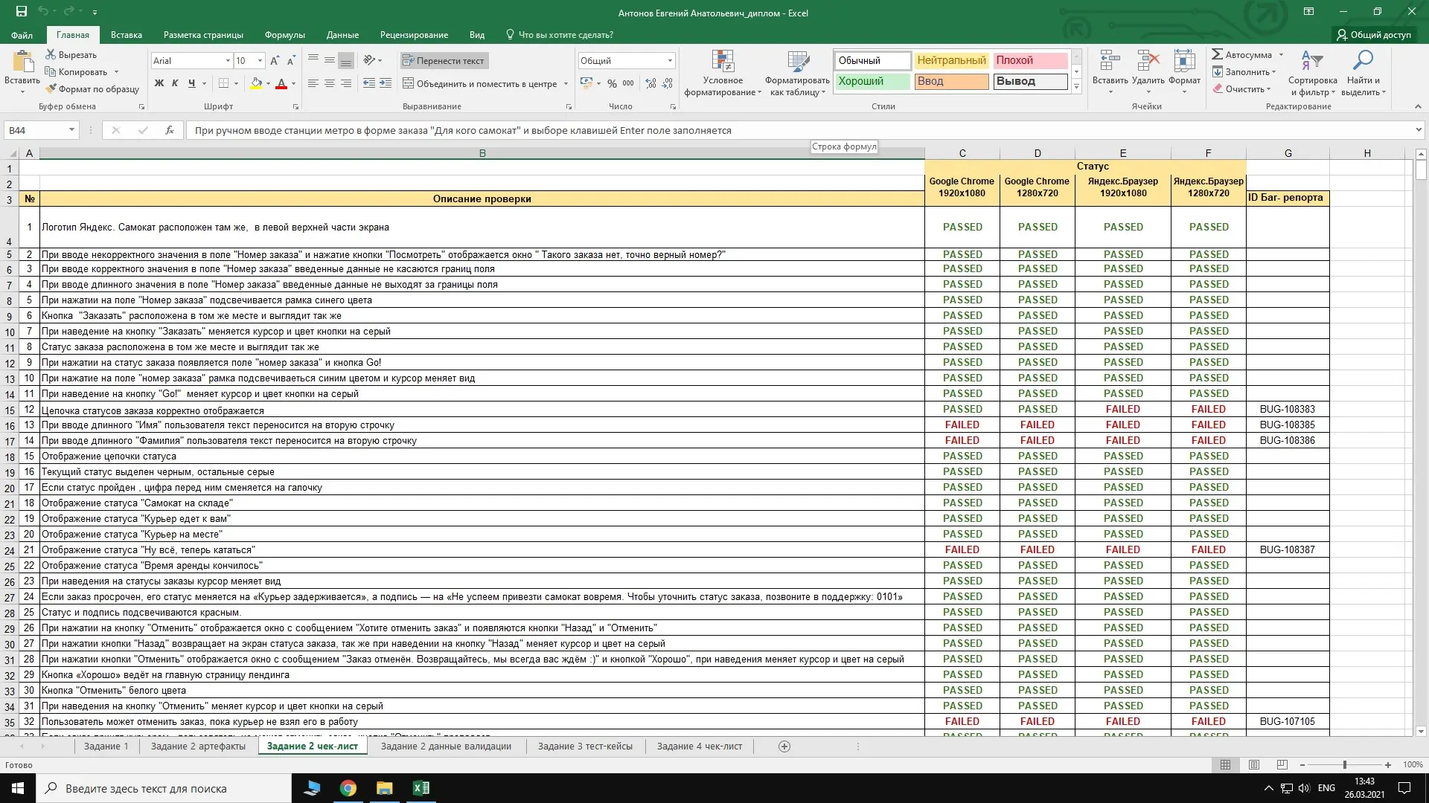The width and height of the screenshot is (1429, 803).
Task: Increase the cell indent
Action: pyautogui.click(x=386, y=83)
